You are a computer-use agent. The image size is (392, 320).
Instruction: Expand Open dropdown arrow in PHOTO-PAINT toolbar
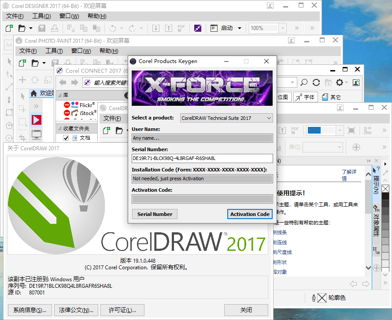click(44, 63)
